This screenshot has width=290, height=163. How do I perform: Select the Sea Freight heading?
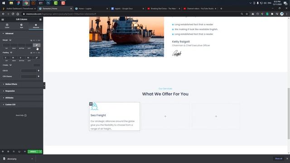coord(98,115)
